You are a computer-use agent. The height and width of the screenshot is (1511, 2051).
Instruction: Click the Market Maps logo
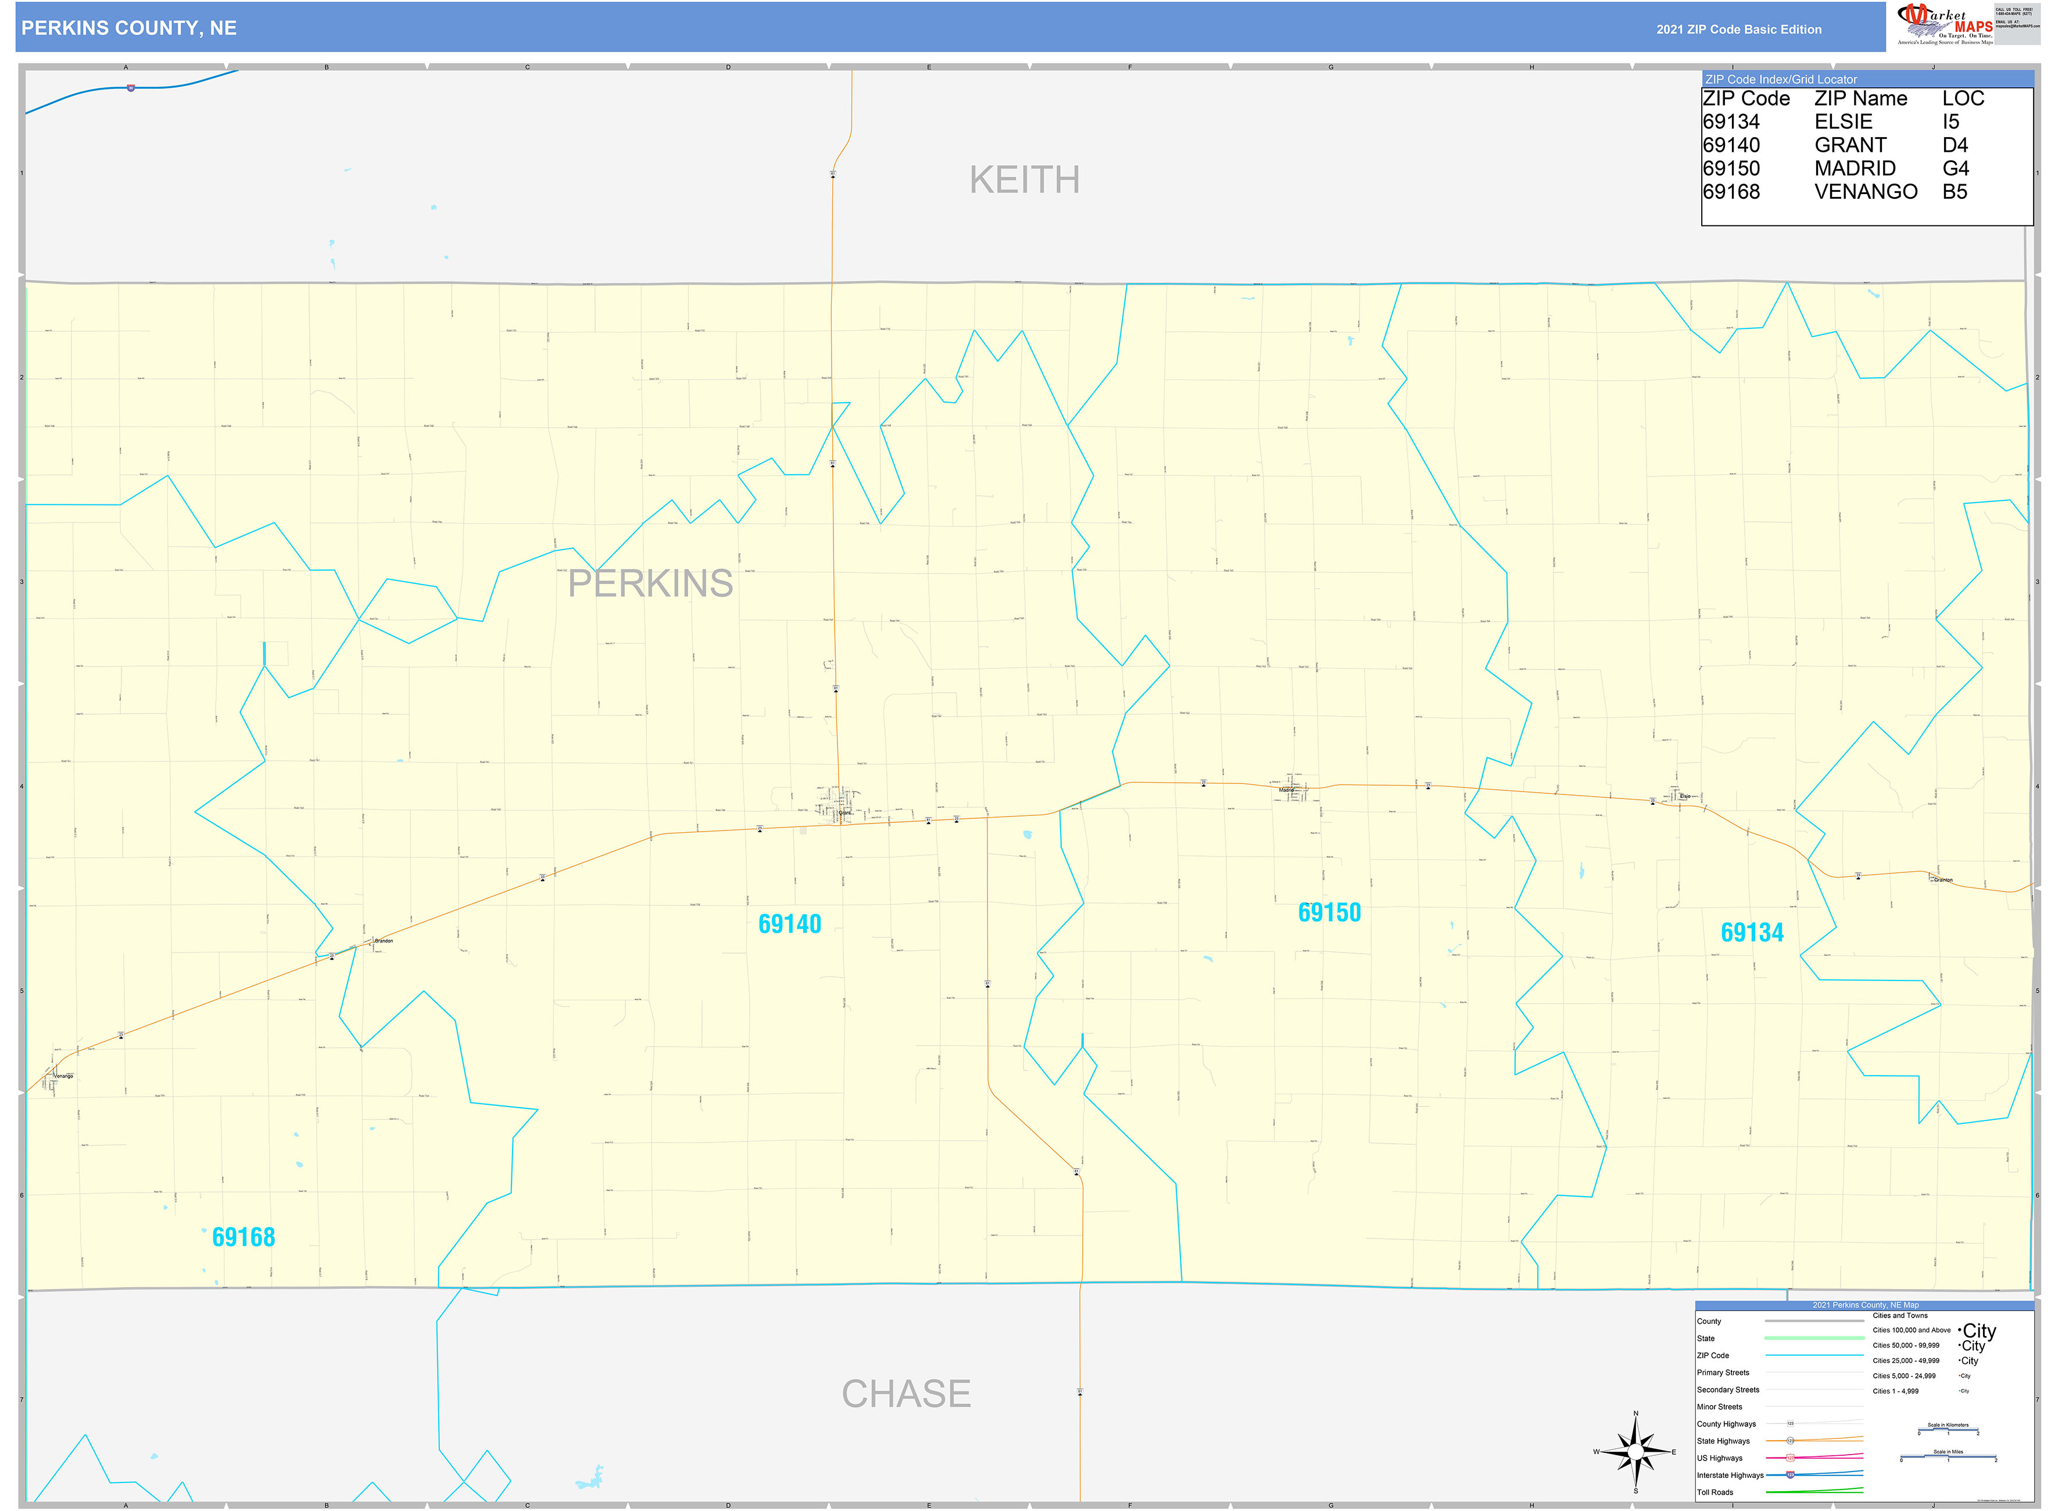pos(1945,24)
